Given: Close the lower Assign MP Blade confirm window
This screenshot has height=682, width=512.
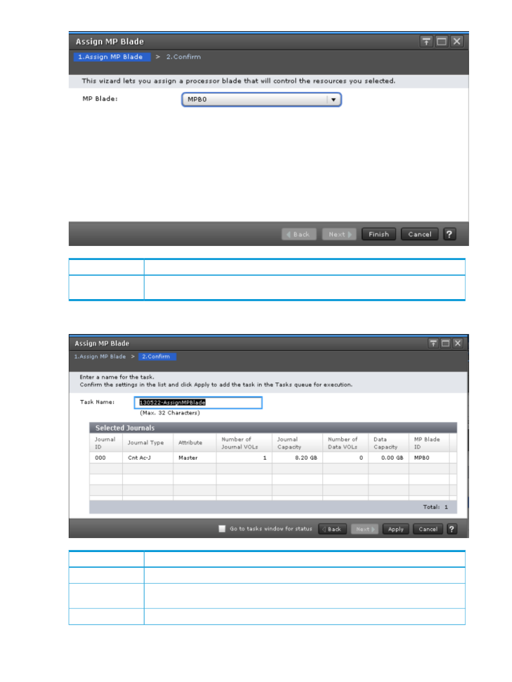Looking at the screenshot, I should (x=458, y=343).
